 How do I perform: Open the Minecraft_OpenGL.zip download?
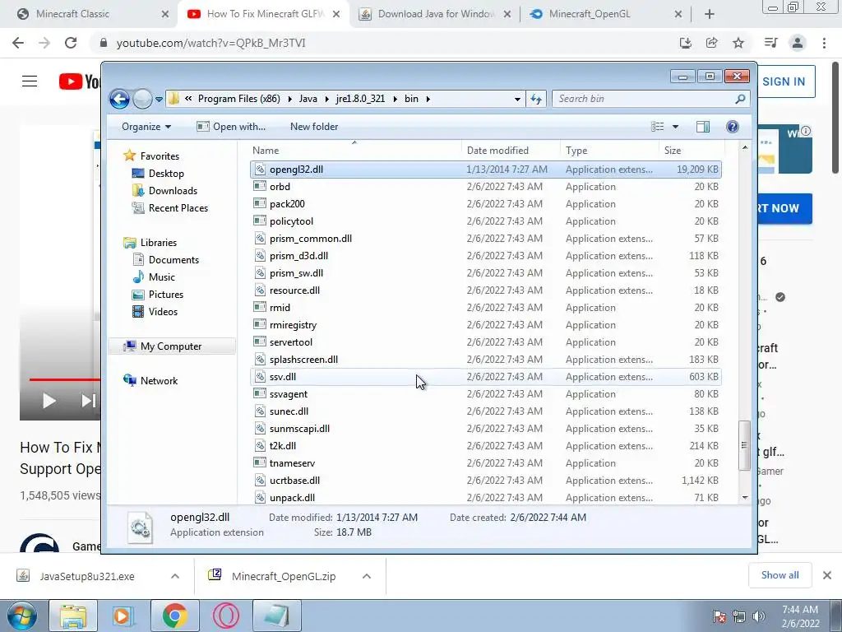284,576
